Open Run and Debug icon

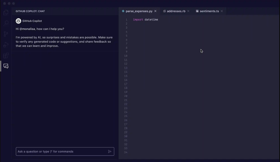coord(6,45)
